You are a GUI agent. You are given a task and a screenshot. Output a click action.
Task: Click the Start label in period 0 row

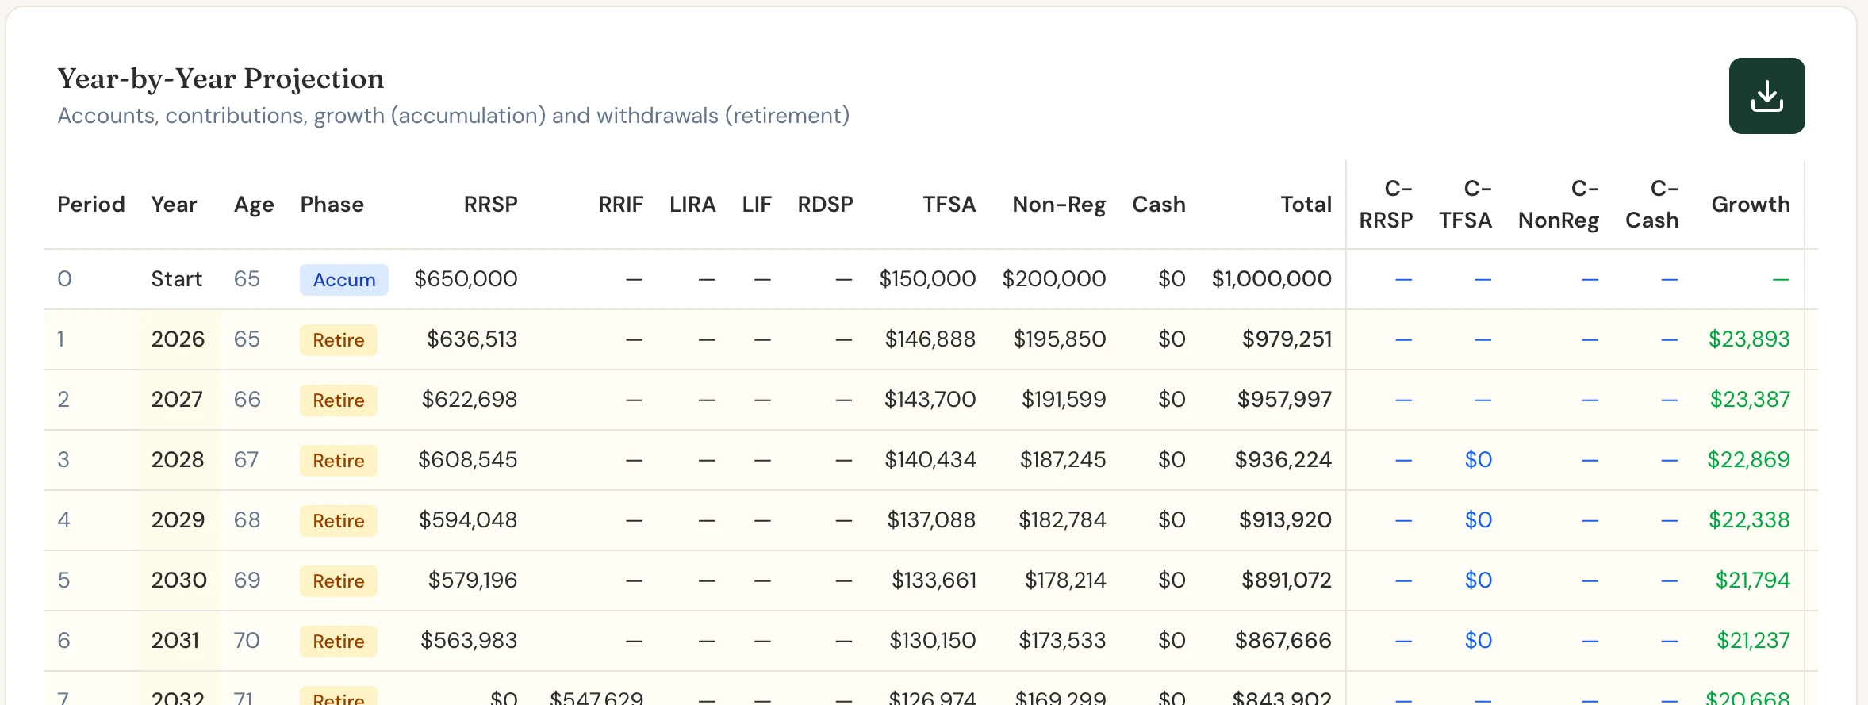[x=177, y=279]
